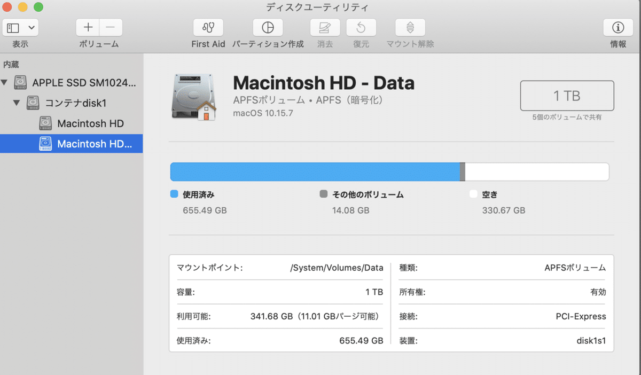The height and width of the screenshot is (375, 641).
Task: Click the blue 使用済み legend swatch
Action: pos(174,194)
